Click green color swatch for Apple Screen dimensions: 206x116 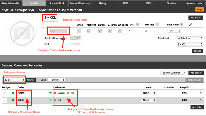pos(13,93)
